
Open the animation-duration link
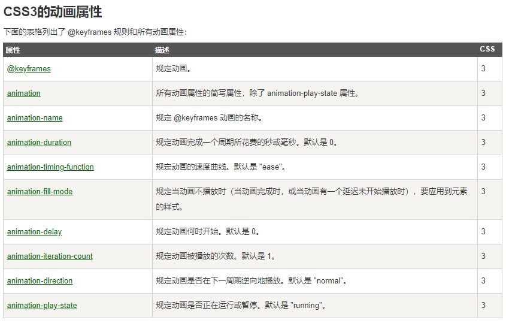point(39,143)
